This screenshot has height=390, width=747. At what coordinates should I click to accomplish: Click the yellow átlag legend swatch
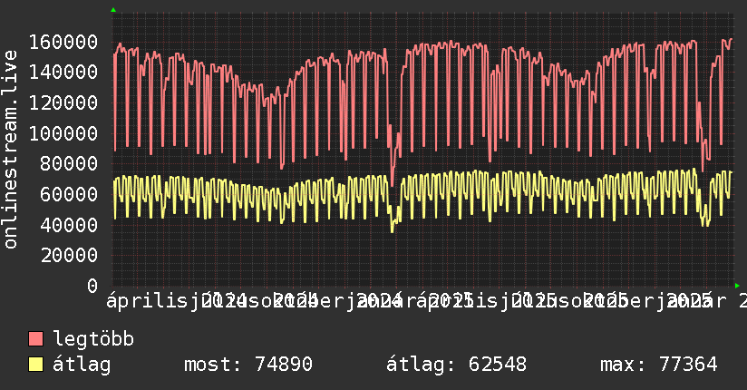(x=35, y=365)
